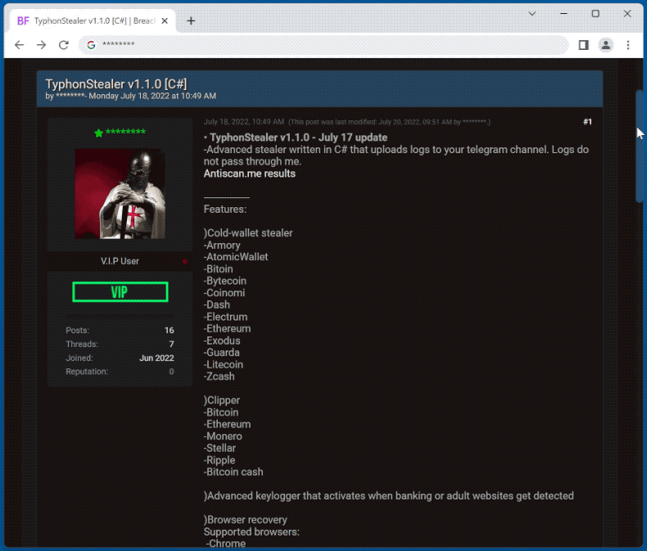This screenshot has width=647, height=551.
Task: Click the Threads count 7
Action: 171,344
